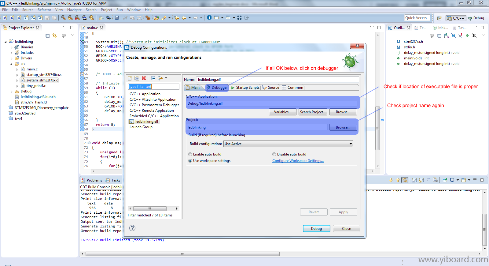Click the type filter text field

(153, 87)
